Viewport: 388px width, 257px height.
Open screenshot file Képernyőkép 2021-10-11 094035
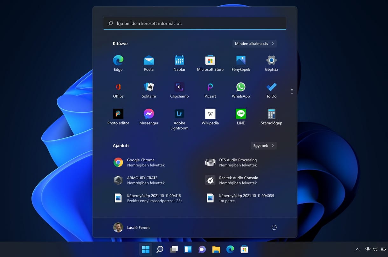pos(241,198)
